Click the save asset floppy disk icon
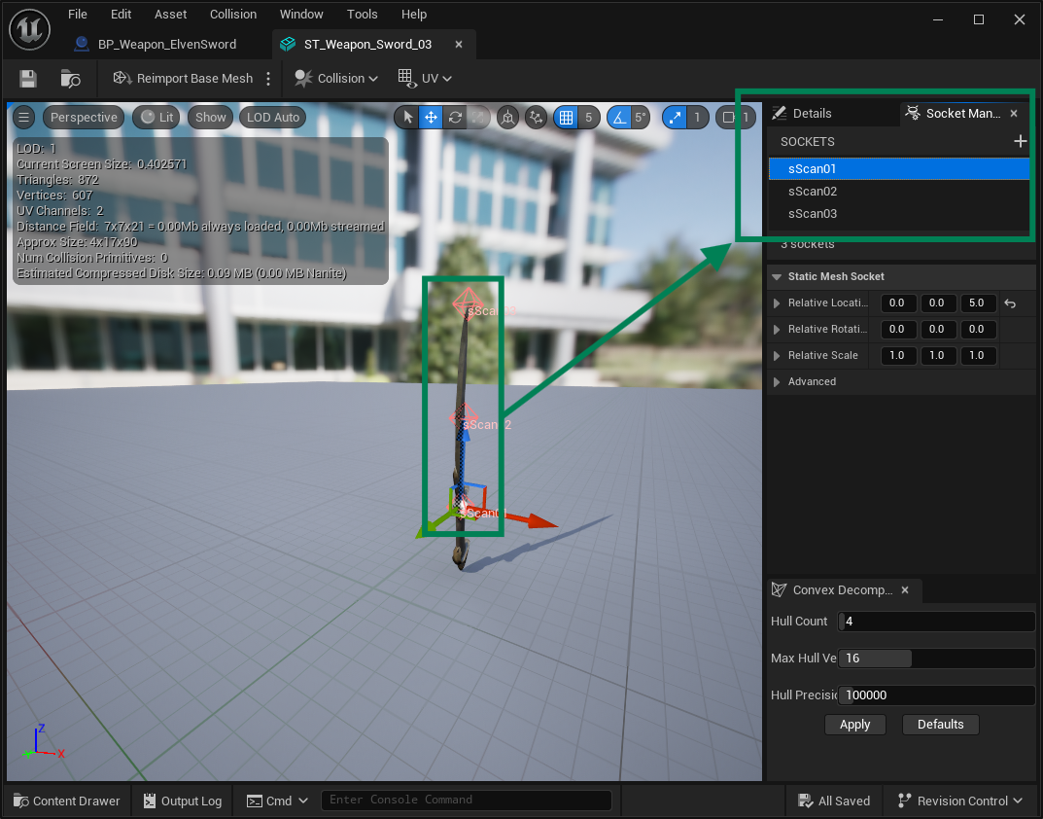1043x819 pixels. [28, 79]
